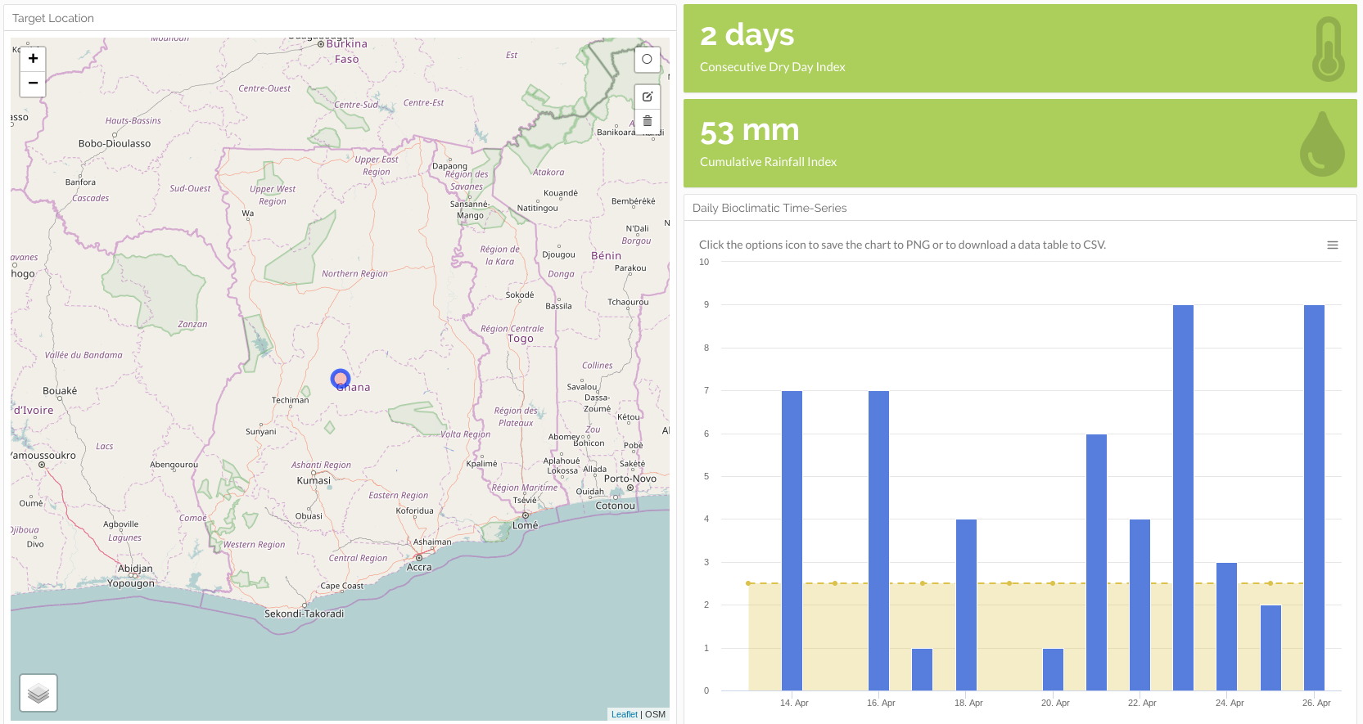Open the Leaflet attribution link
This screenshot has width=1363, height=724.
[624, 714]
